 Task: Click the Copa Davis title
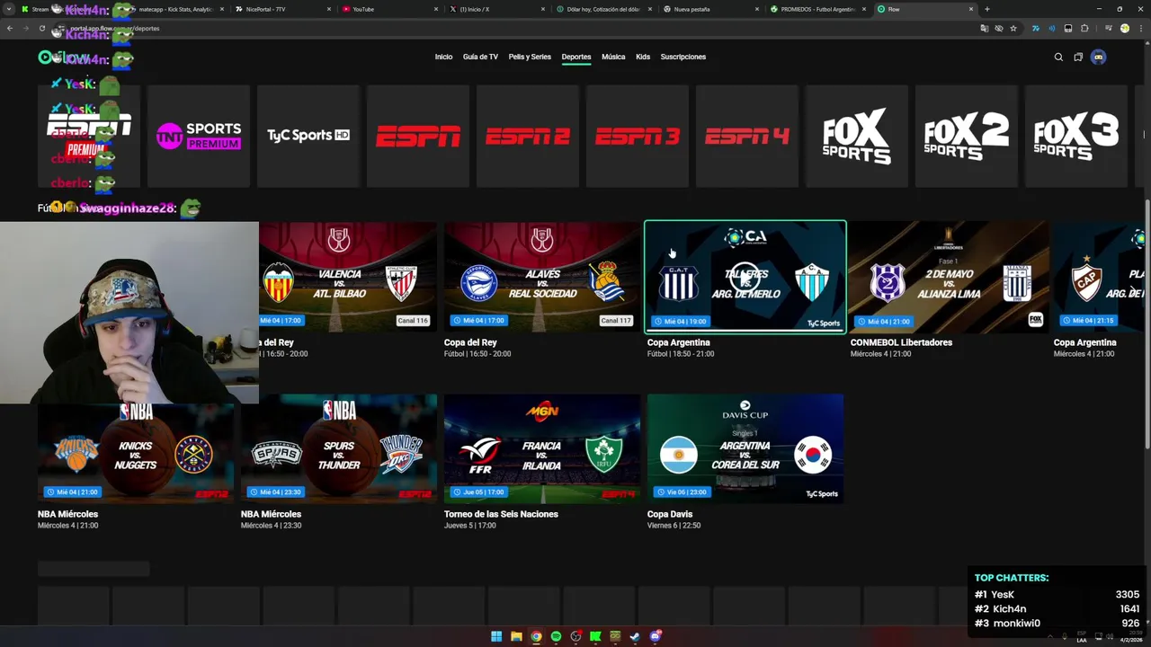tap(670, 514)
